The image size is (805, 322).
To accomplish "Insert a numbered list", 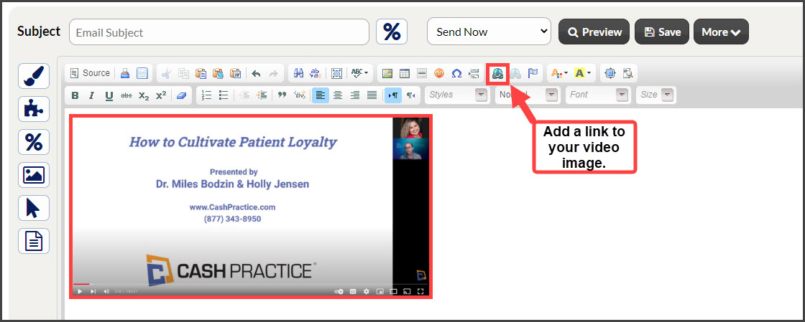I will click(x=206, y=95).
